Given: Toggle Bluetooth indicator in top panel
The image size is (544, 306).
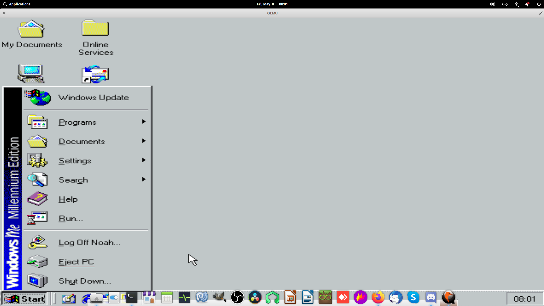Looking at the screenshot, I should (516, 4).
